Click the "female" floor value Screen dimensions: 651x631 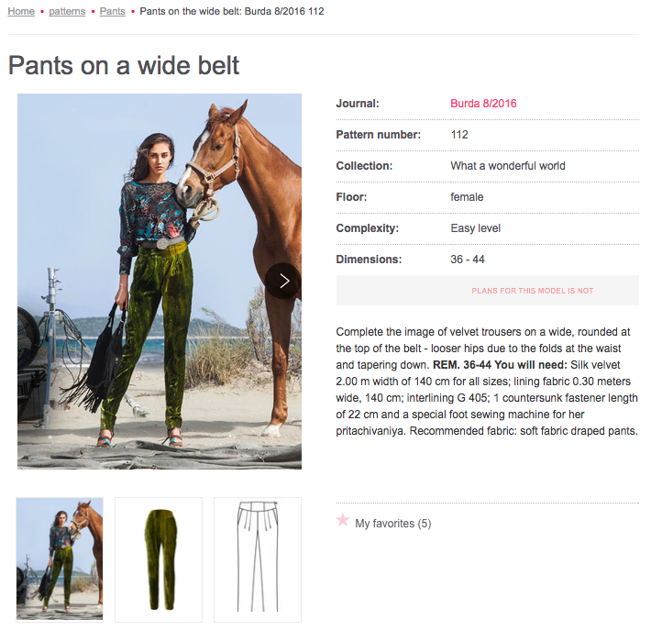click(x=467, y=197)
